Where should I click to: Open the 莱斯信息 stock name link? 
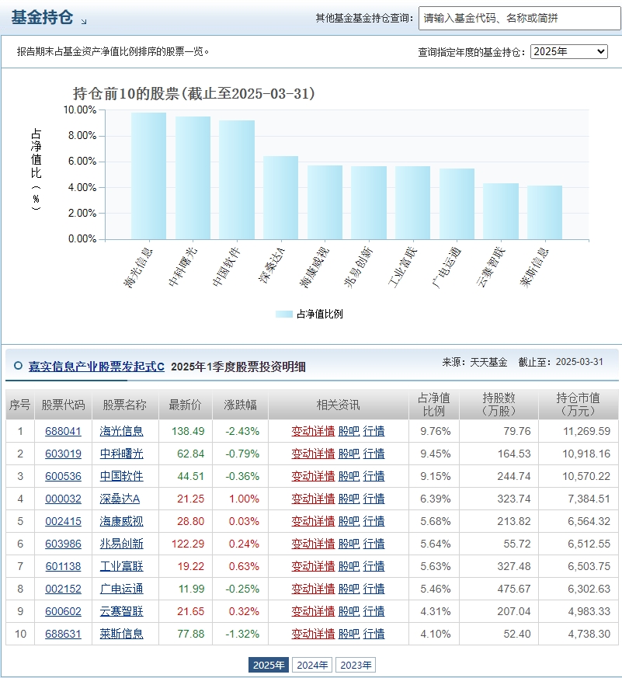tap(121, 634)
